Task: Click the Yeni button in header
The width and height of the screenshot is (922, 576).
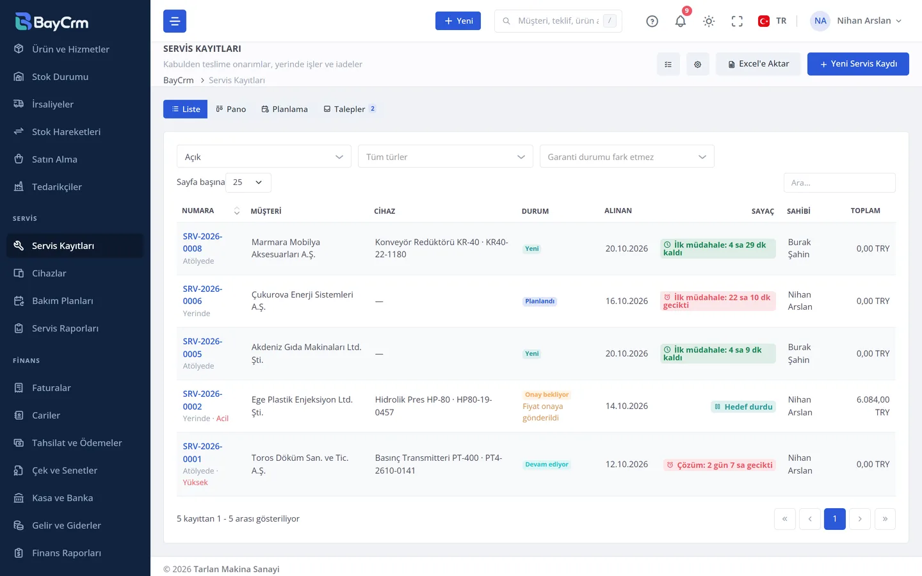Action: point(458,21)
